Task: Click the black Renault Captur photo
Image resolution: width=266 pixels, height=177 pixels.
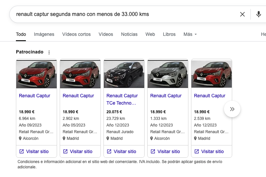Action: point(124,74)
